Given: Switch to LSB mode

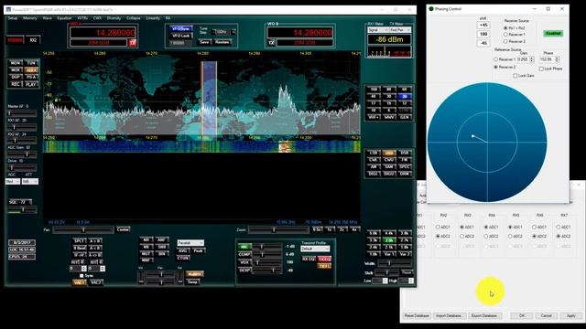Looking at the screenshot, I should [x=374, y=153].
